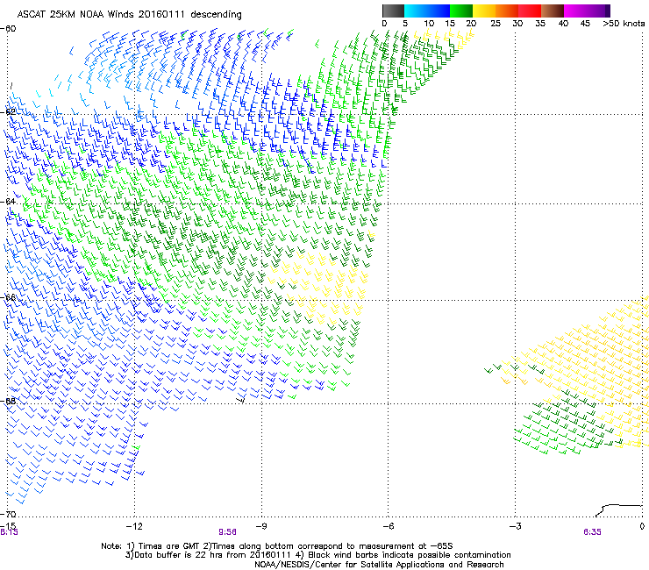Click the '-62' latitude axis label

point(8,112)
